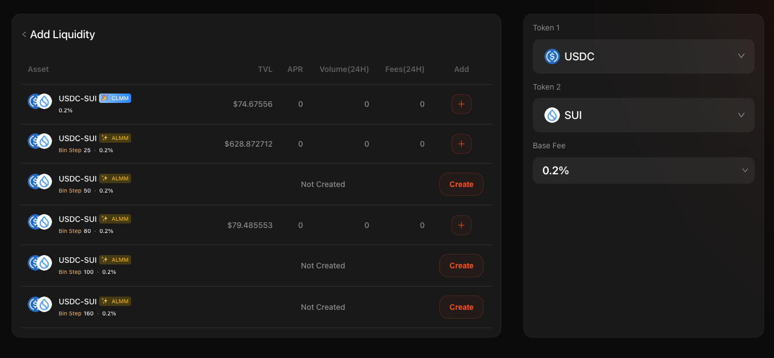Viewport: 774px width, 358px height.
Task: Create the Bin Step 100 pool
Action: (x=461, y=266)
